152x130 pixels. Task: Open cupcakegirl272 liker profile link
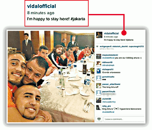coord(136,47)
